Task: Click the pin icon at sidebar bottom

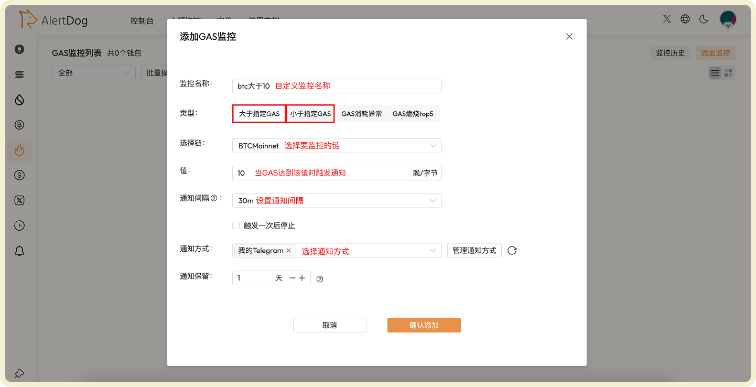Action: [x=19, y=373]
